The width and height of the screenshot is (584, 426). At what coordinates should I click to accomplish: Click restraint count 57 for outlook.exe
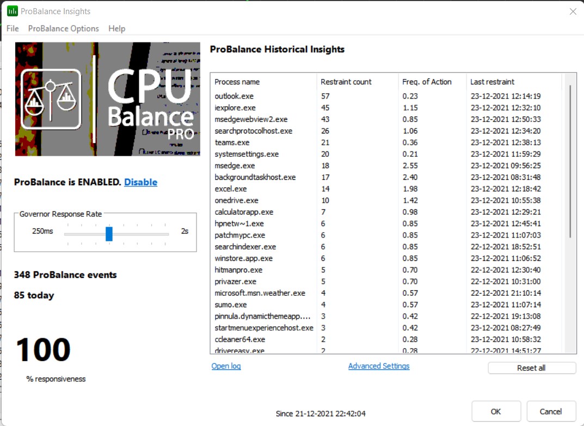click(325, 96)
